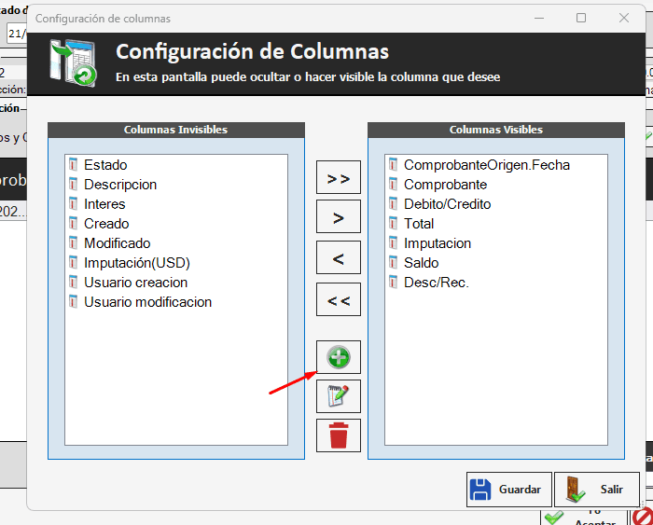This screenshot has width=653, height=525.
Task: Select the Interes column entry
Action: pos(104,204)
